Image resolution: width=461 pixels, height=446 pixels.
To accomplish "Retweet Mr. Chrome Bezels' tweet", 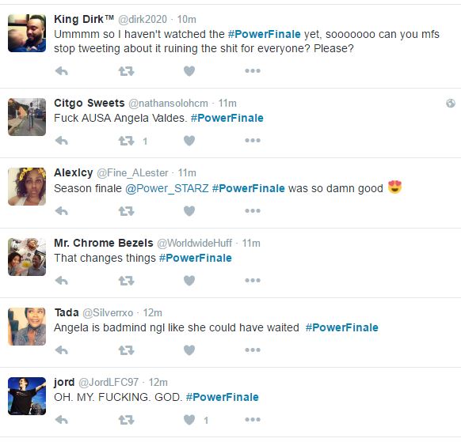I will tap(127, 281).
